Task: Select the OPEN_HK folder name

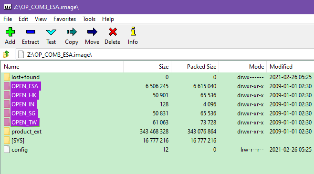Action: pyautogui.click(x=24, y=95)
